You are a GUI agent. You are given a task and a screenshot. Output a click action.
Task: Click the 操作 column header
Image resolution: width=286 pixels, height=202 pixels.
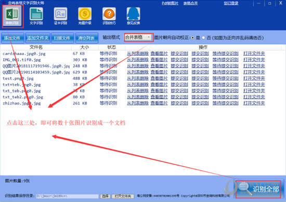pos(203,47)
